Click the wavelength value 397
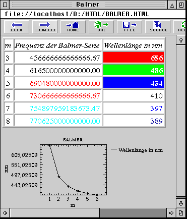187x219 pixels. point(156,108)
